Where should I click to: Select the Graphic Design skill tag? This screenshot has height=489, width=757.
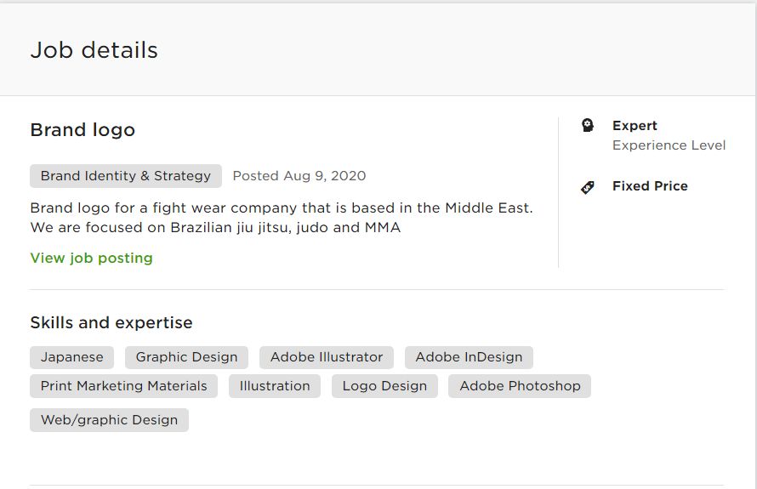click(x=186, y=357)
